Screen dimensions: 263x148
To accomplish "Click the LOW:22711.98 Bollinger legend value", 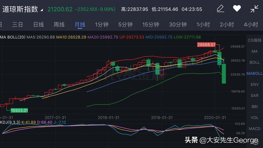I will point(187,37).
